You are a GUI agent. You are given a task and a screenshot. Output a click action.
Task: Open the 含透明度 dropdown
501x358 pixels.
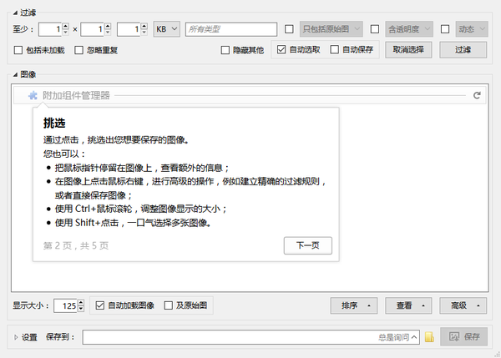(409, 29)
